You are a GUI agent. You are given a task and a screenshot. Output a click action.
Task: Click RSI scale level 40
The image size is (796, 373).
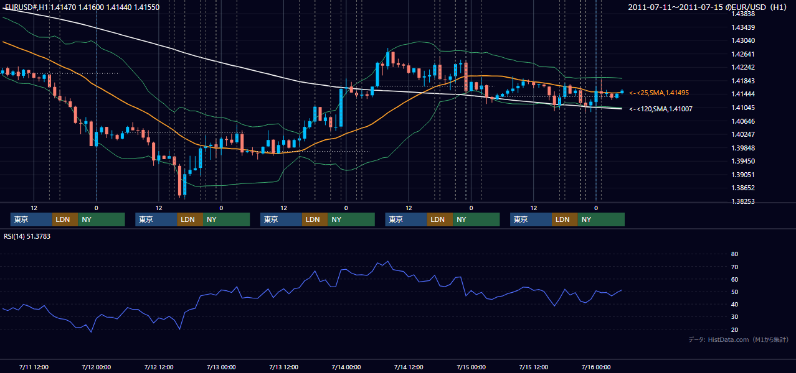[x=734, y=304]
